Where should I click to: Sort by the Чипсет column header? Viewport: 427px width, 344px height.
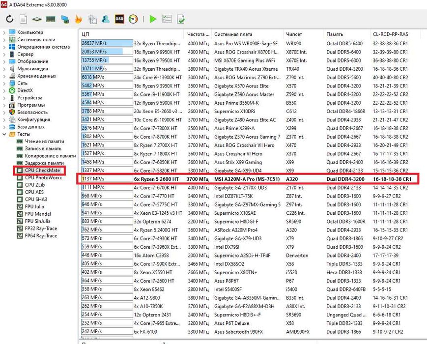304,34
